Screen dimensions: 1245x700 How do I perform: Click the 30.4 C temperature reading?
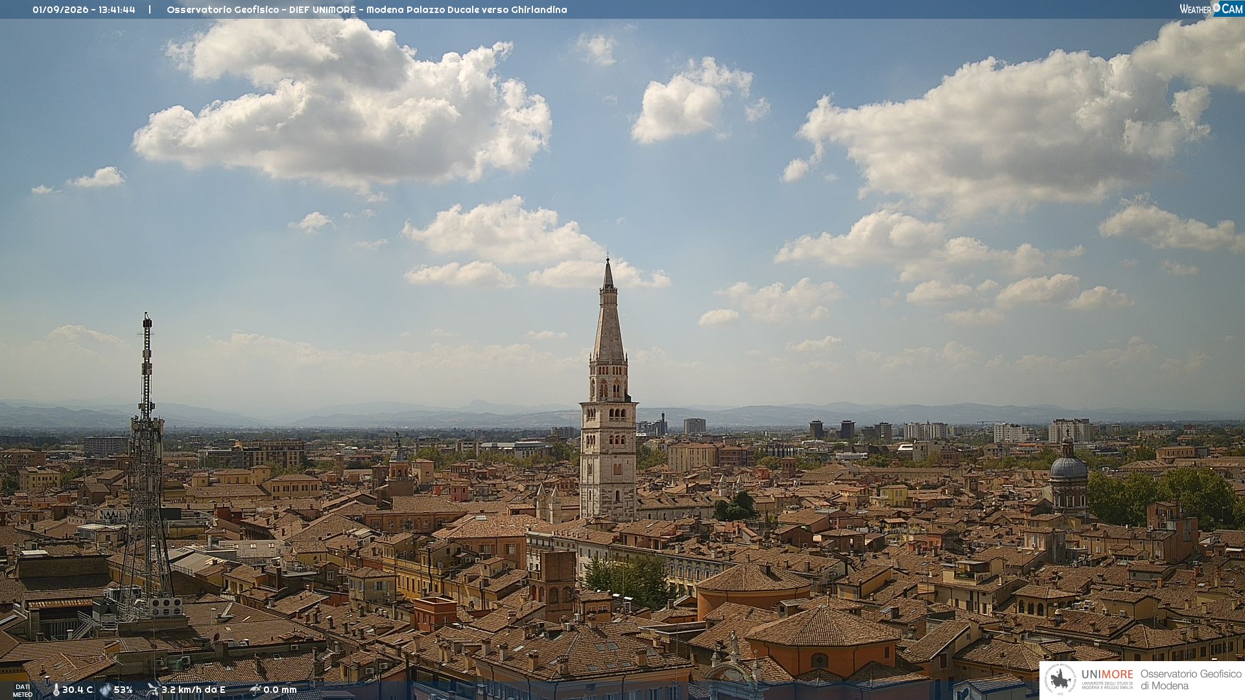pos(77,690)
